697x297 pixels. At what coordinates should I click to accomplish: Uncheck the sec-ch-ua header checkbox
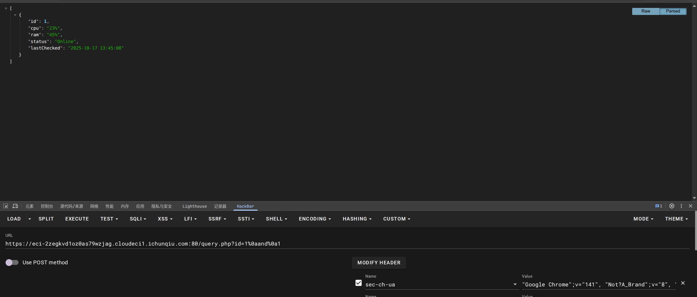click(359, 283)
